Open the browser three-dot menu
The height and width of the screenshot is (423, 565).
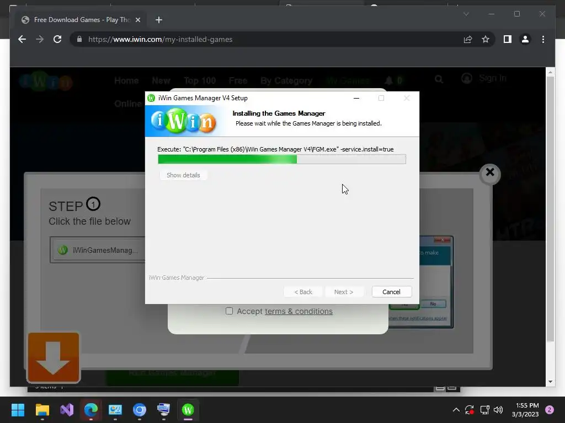click(543, 39)
